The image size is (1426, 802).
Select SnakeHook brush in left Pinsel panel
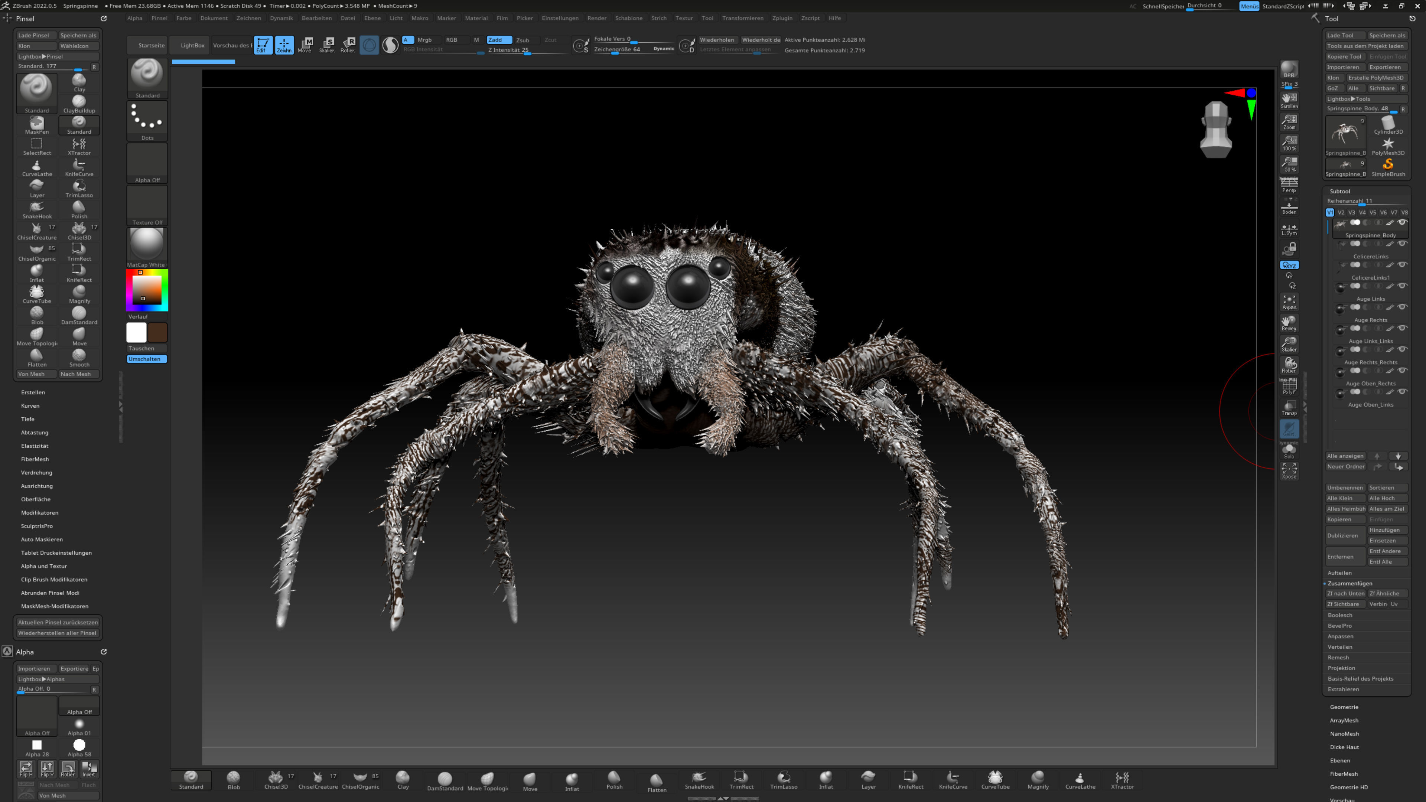pyautogui.click(x=37, y=210)
